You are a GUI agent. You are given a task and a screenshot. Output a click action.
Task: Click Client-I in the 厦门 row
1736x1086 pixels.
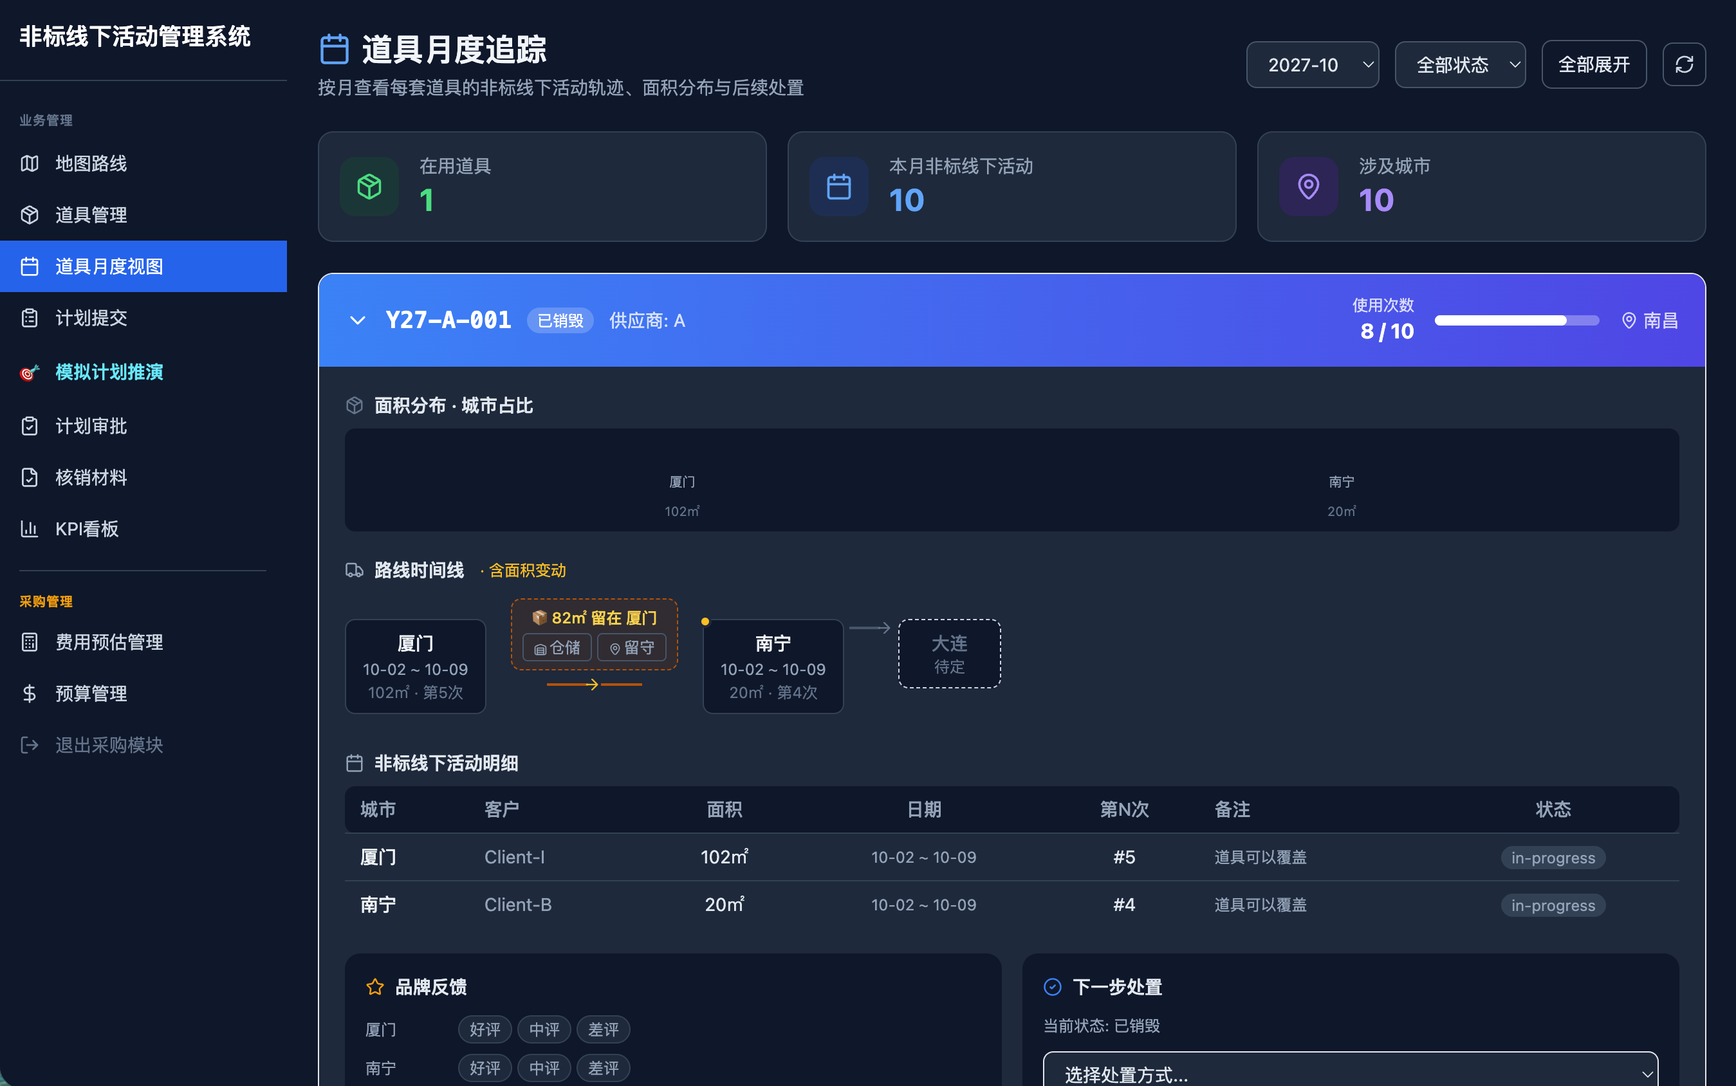(x=514, y=857)
